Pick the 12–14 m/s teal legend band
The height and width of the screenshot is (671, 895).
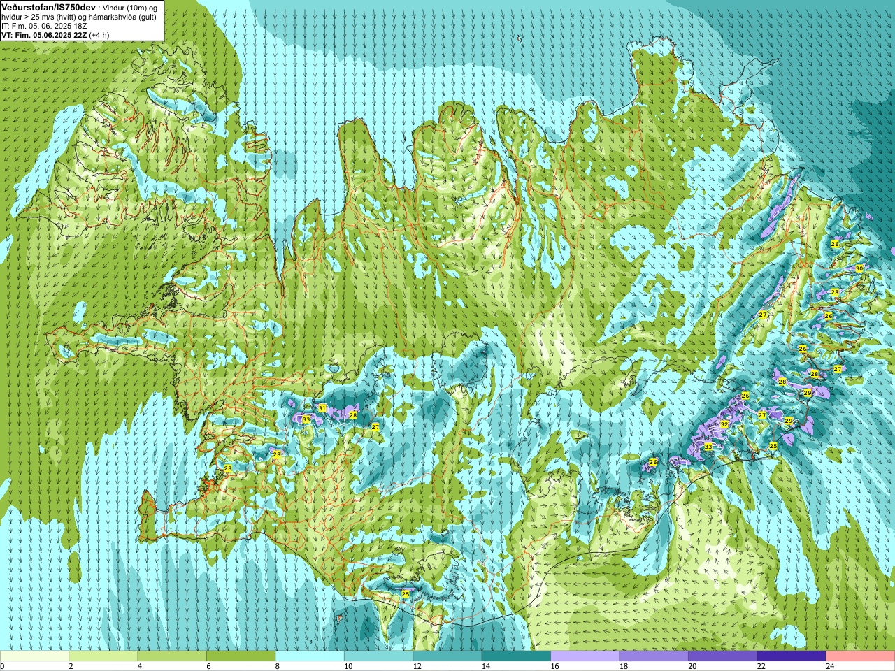tap(447, 656)
